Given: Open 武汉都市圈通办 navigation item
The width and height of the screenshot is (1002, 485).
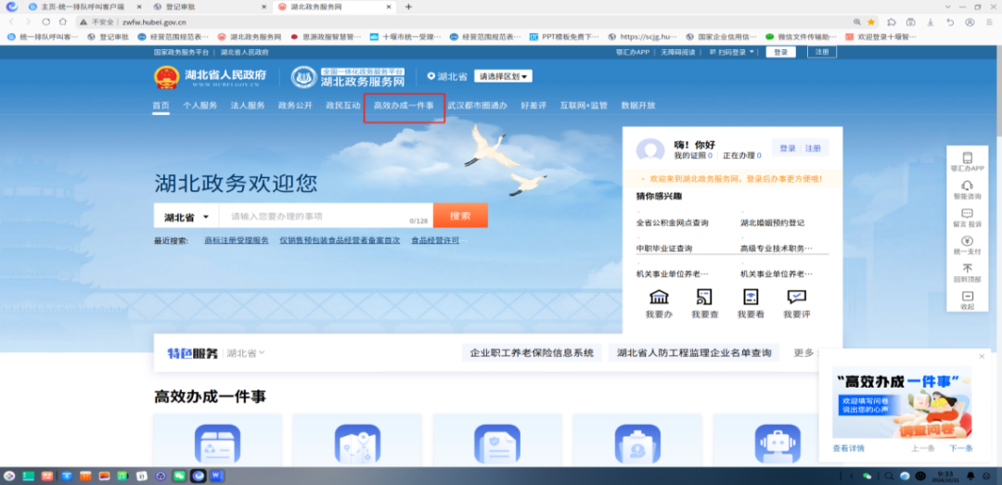Looking at the screenshot, I should [x=478, y=106].
